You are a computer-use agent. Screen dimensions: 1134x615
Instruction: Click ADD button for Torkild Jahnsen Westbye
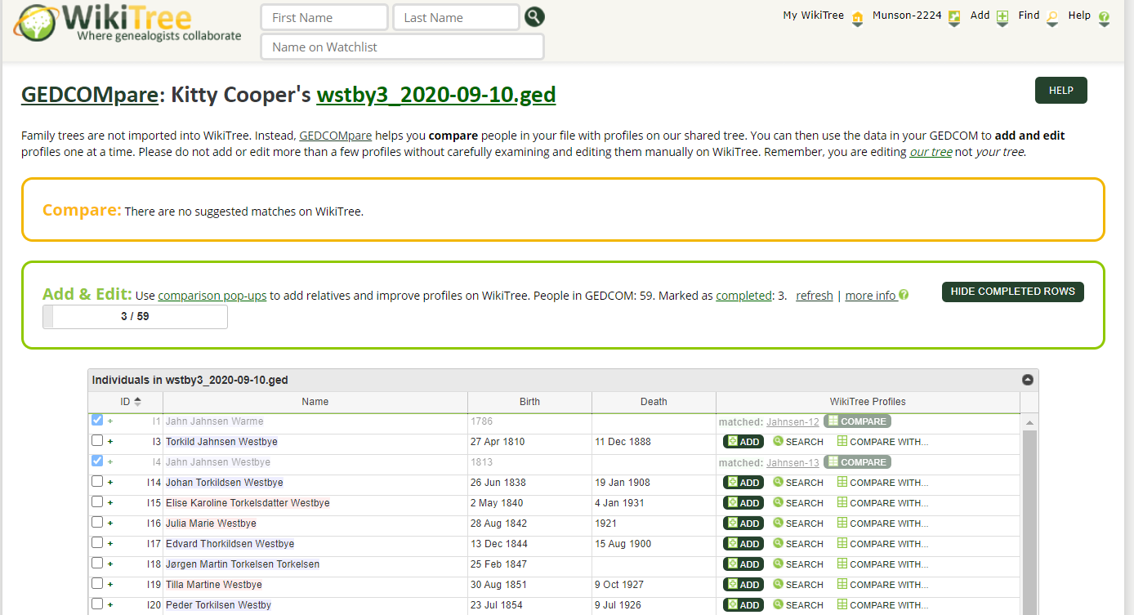[743, 442]
